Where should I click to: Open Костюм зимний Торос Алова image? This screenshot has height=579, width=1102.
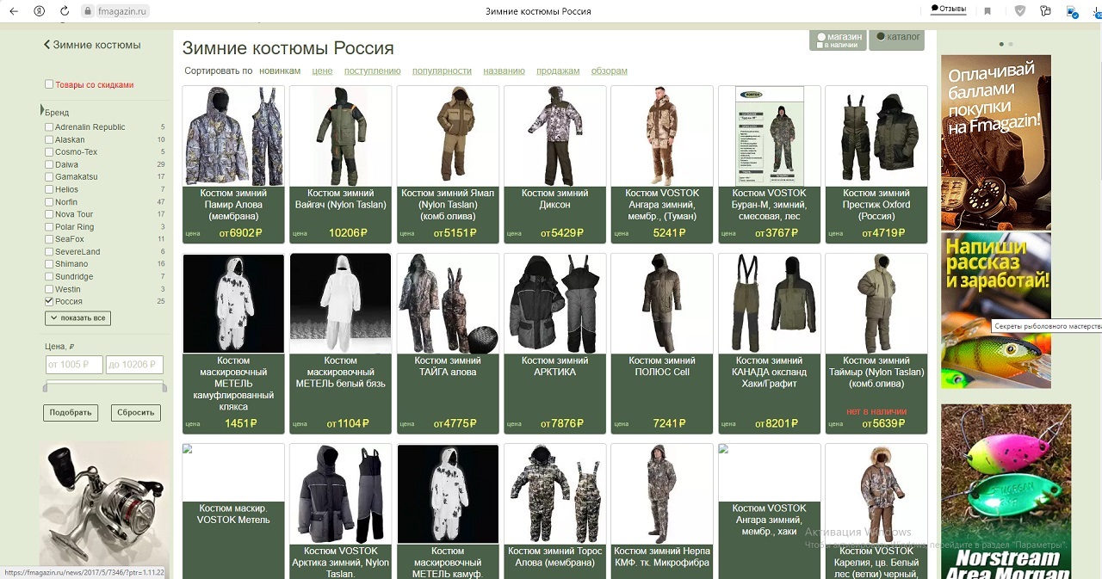pos(555,495)
